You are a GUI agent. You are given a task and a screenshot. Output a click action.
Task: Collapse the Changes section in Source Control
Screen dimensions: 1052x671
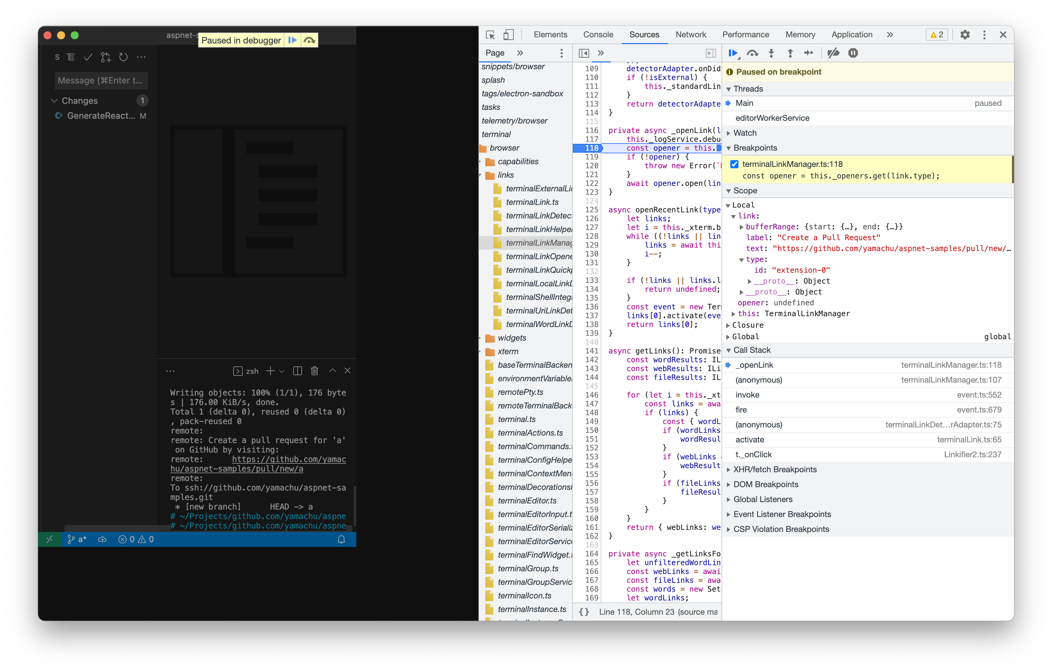click(55, 100)
